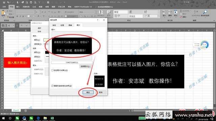Select the 适中 cell style swatch
Viewport: 216px width, 121px height.
point(120,16)
